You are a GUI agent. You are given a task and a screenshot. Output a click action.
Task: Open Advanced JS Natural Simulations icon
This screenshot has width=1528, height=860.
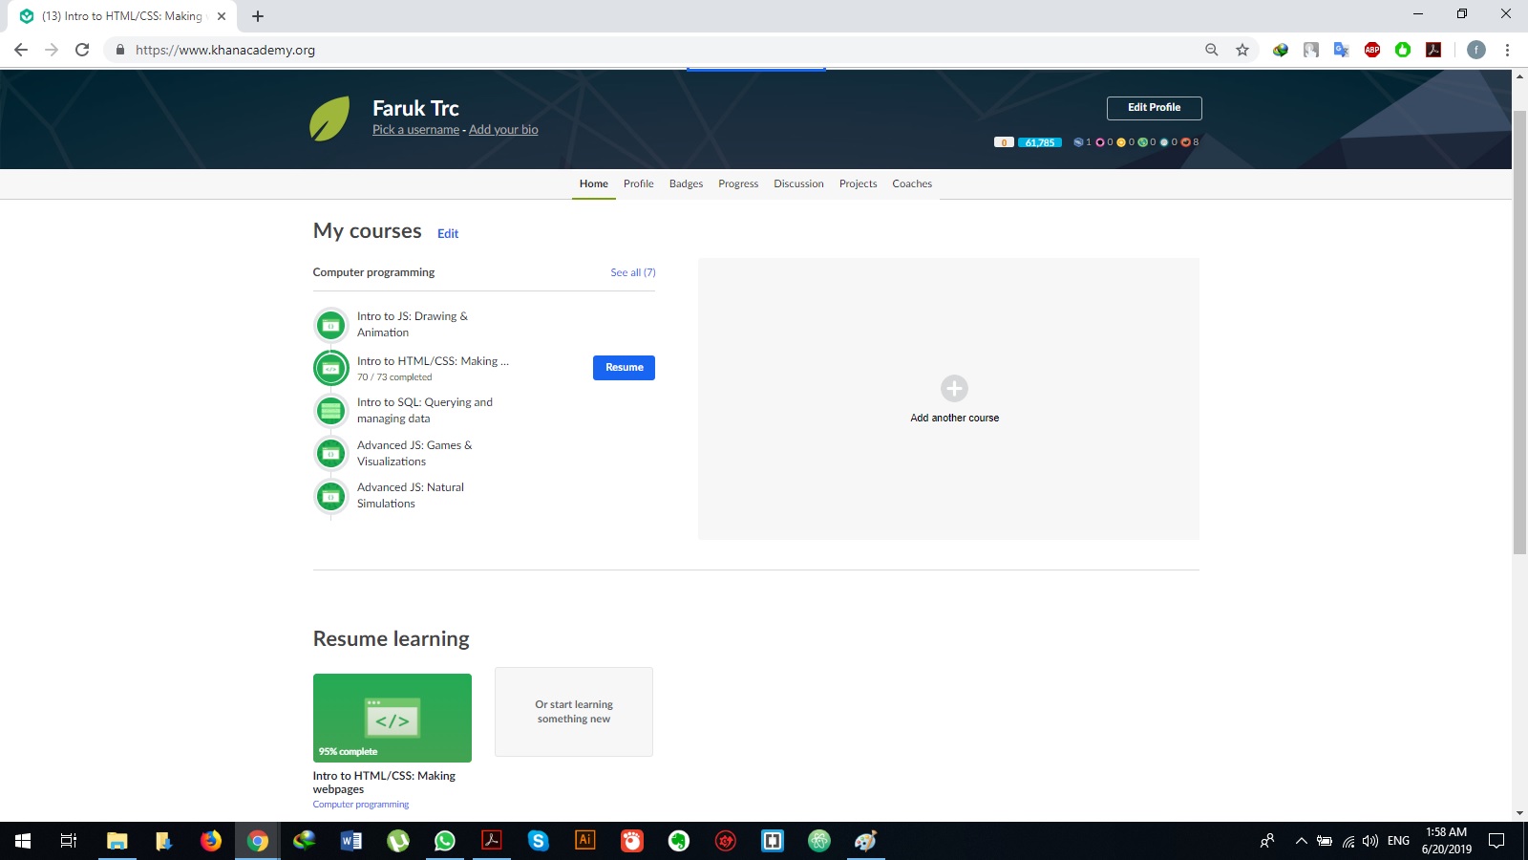(331, 496)
